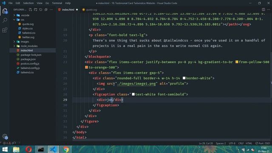Select index.html in the Explorer tree
The height and width of the screenshot is (153, 272).
click(33, 50)
